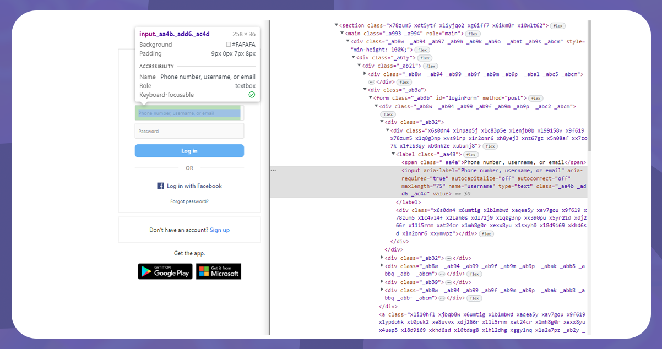Follow the Sign up link
Image resolution: width=662 pixels, height=349 pixels.
pyautogui.click(x=219, y=230)
